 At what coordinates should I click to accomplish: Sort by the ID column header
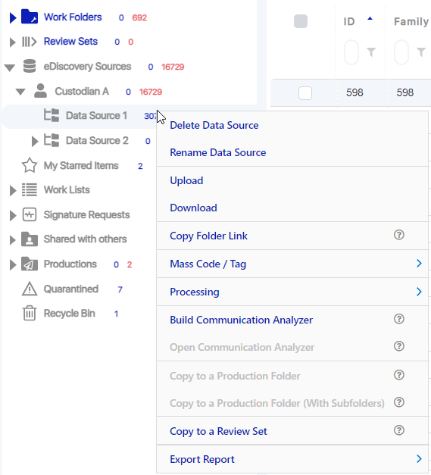point(349,21)
